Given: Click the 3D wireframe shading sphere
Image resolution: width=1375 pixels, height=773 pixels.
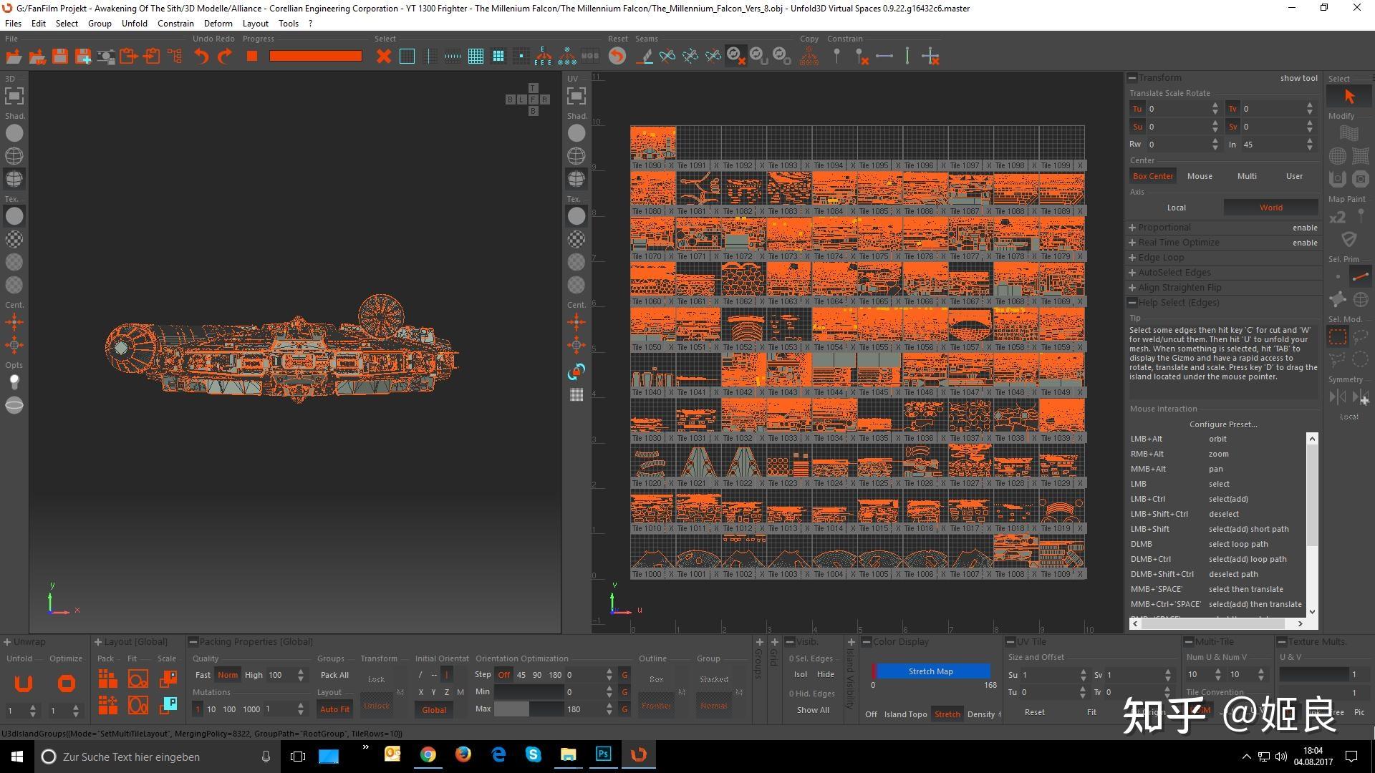Looking at the screenshot, I should tap(14, 156).
